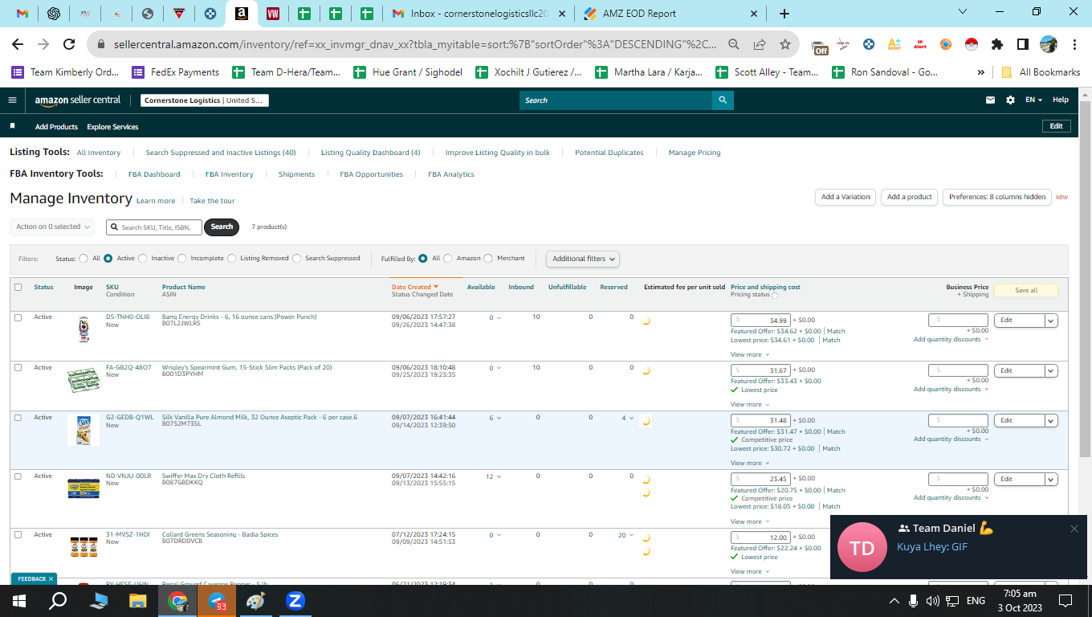This screenshot has height=617, width=1092.
Task: Open the Chrome extensions puzzle icon
Action: coord(997,44)
